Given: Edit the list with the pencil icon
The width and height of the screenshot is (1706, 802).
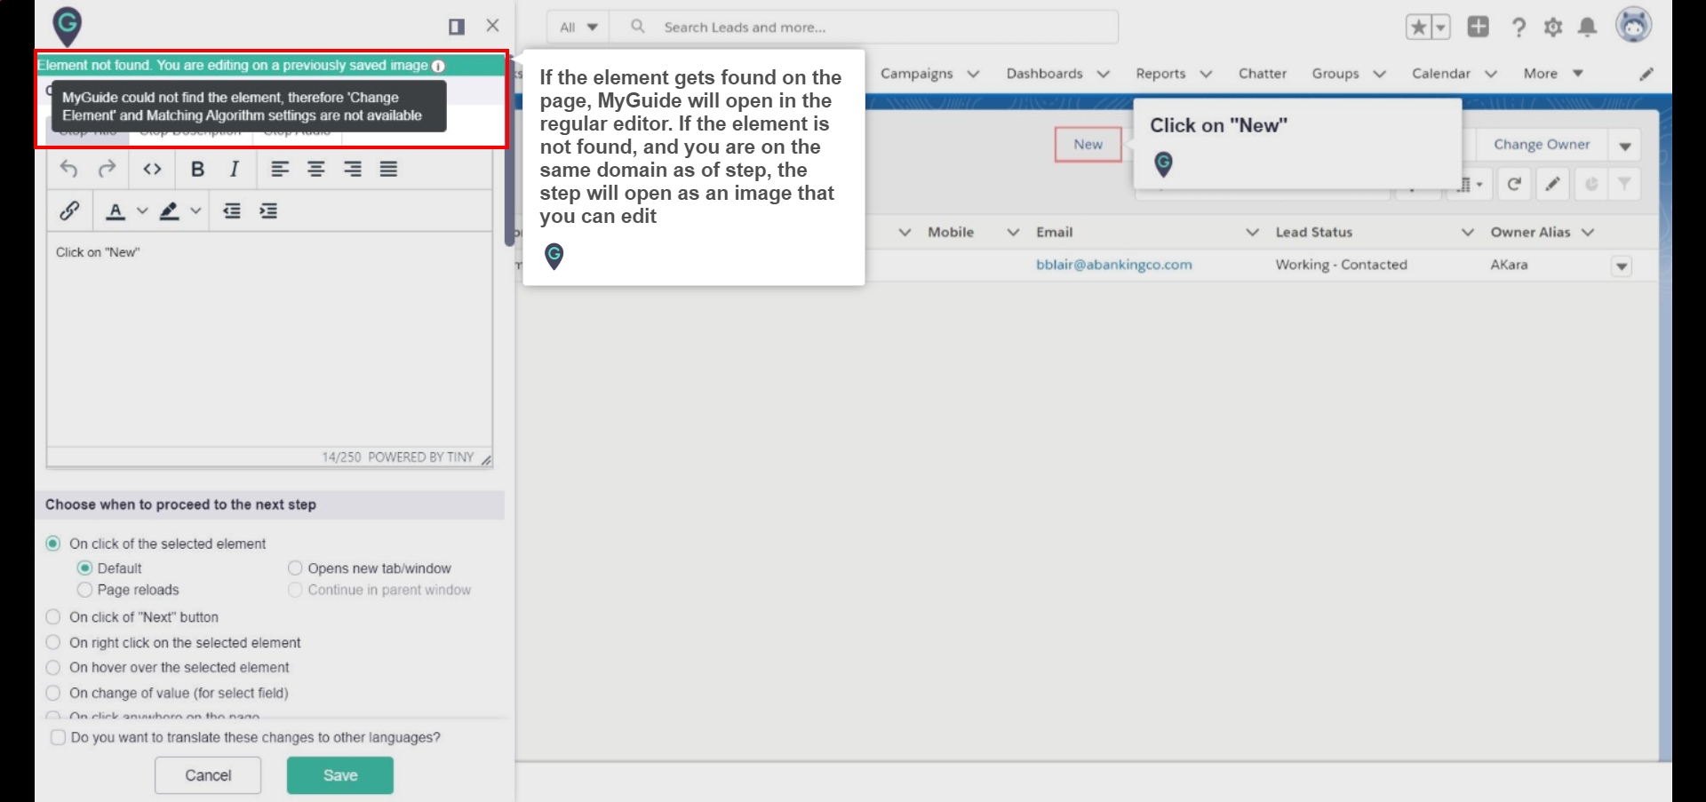Looking at the screenshot, I should coord(1552,184).
